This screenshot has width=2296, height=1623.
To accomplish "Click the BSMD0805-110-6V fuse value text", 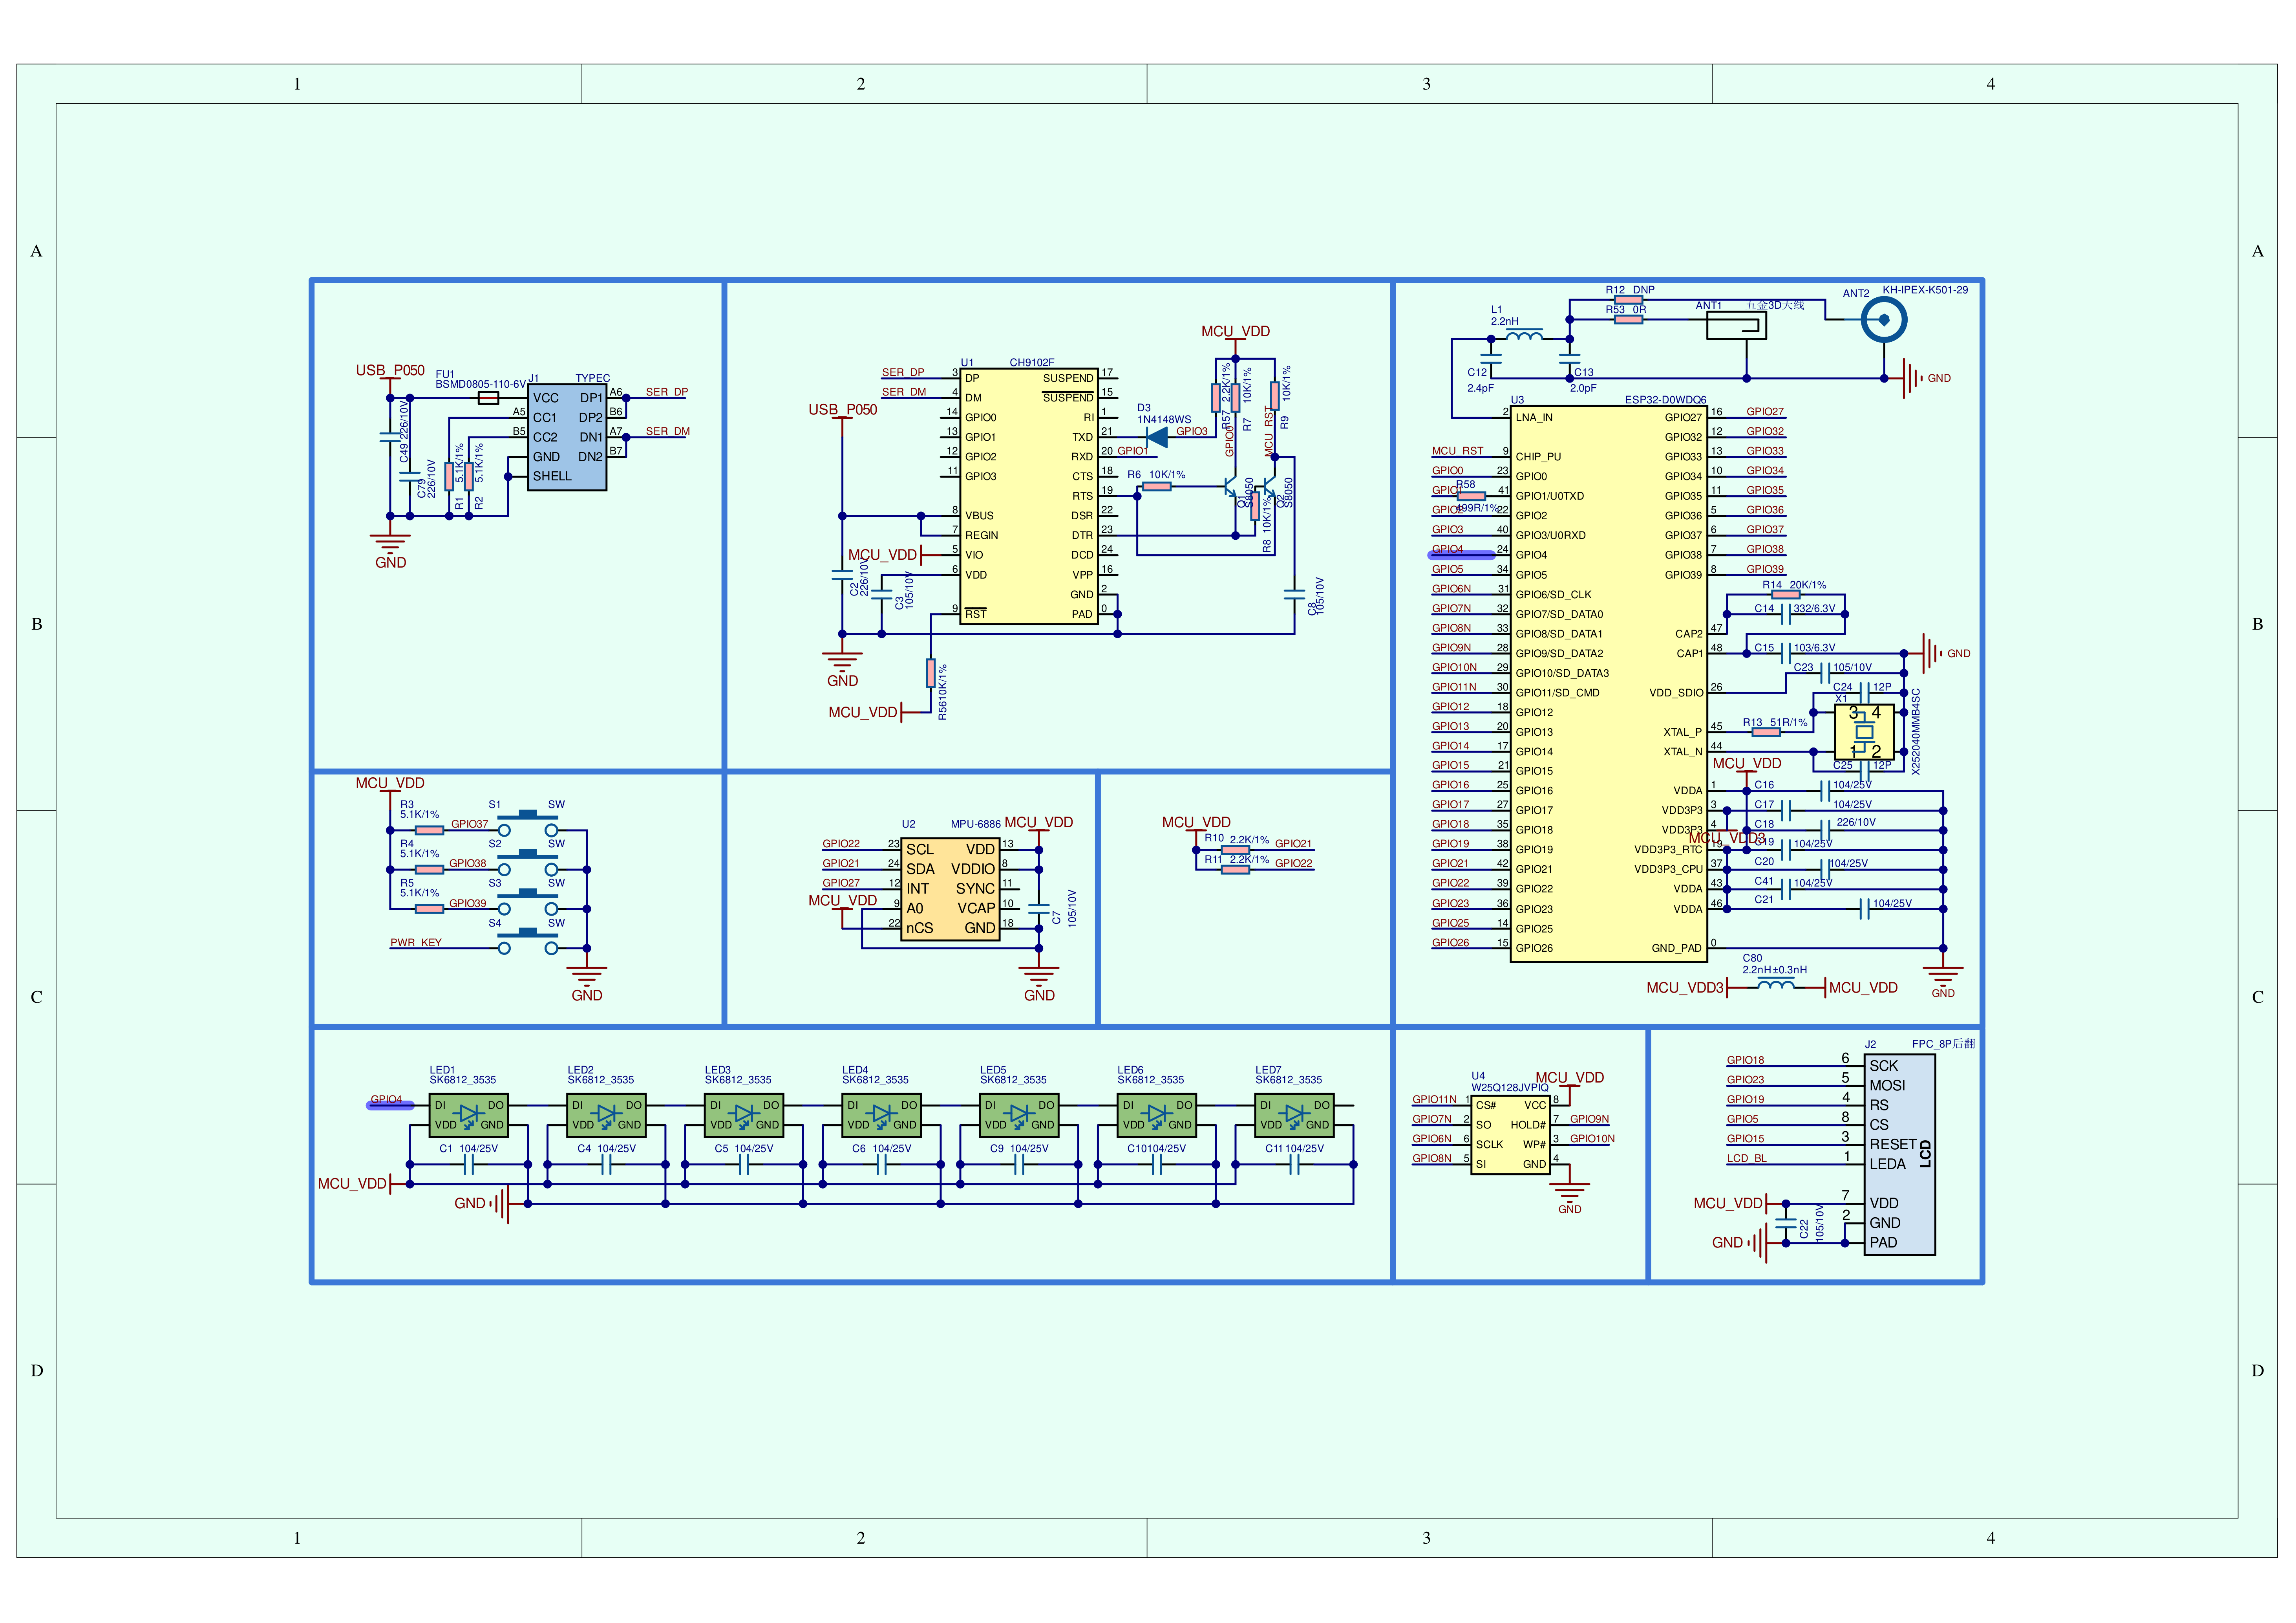I will pos(480,384).
